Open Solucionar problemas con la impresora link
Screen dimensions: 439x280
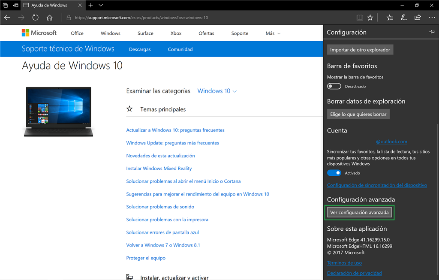point(167,220)
